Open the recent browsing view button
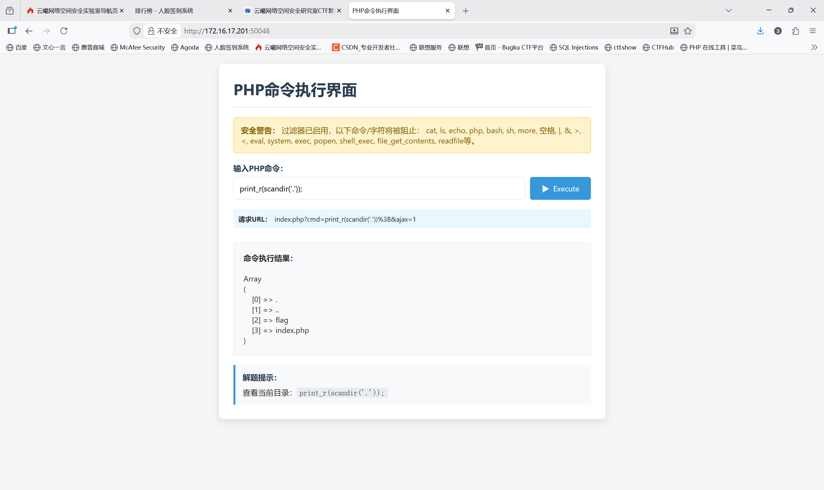The height and width of the screenshot is (490, 824). 10,11
